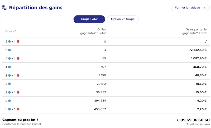Click the blue ball in the 3 row
The image size is (211, 128).
[9, 84]
